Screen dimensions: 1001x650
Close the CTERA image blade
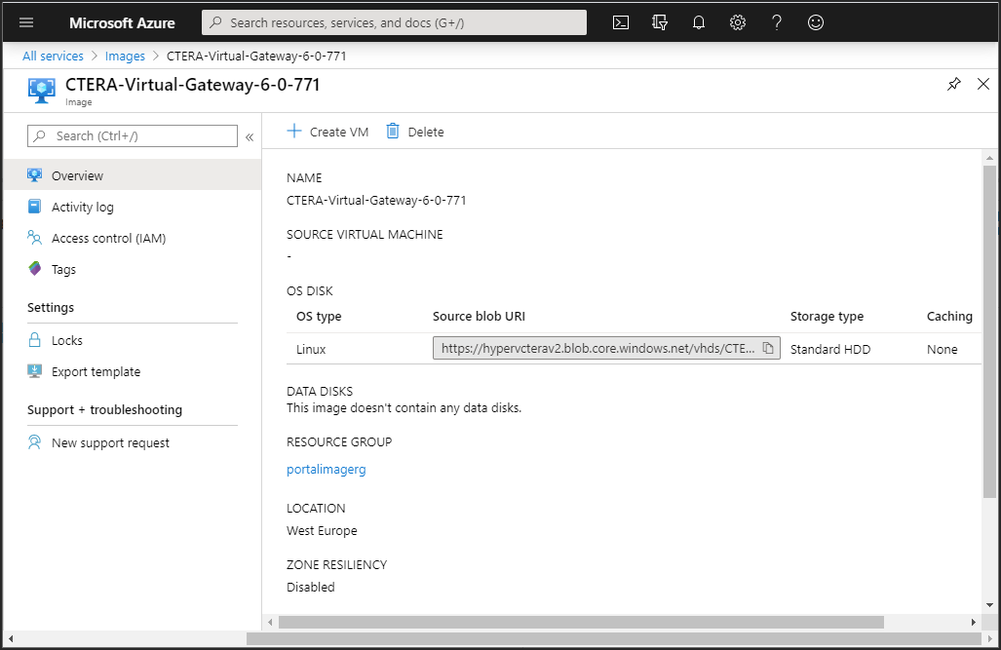(983, 84)
